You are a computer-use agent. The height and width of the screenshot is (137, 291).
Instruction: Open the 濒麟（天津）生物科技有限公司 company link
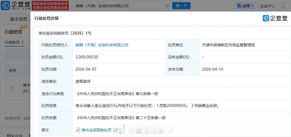(102, 45)
